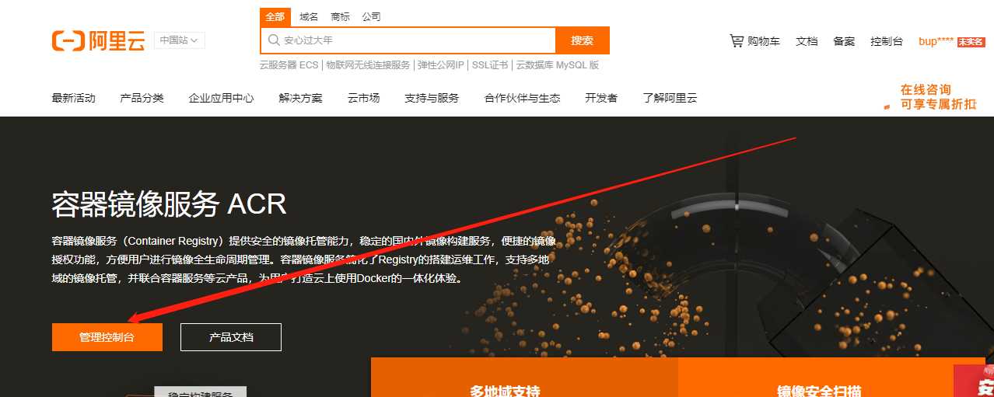Open the 合作伙伴与生态 menu
Screen dimensions: 994x397
[523, 98]
